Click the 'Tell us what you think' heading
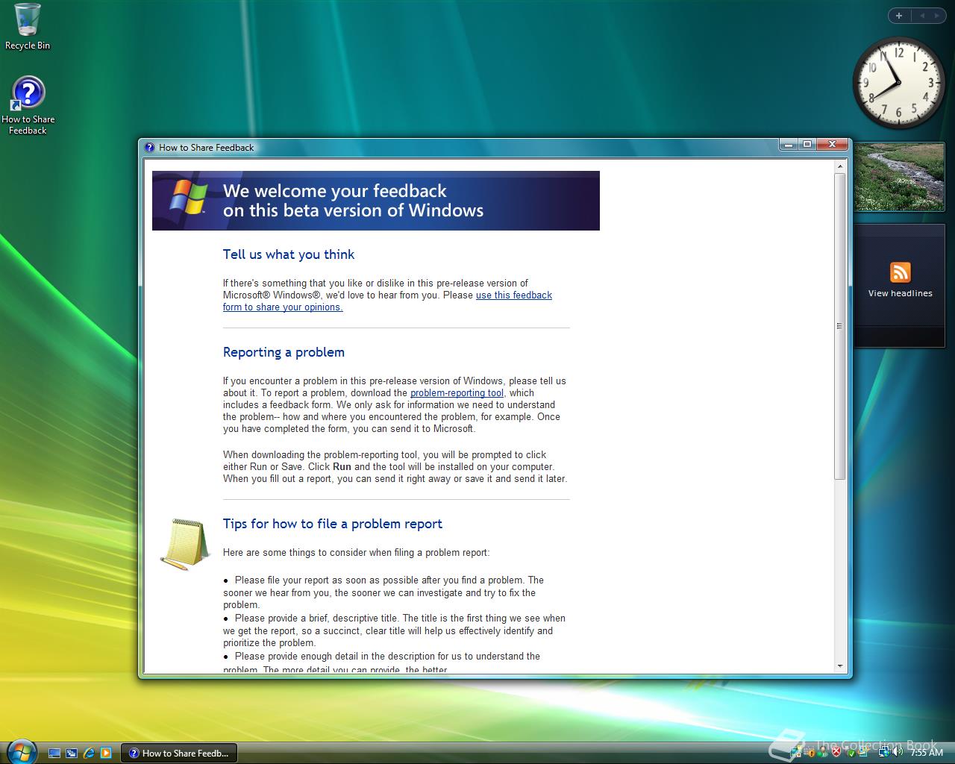This screenshot has height=764, width=955. (x=289, y=254)
